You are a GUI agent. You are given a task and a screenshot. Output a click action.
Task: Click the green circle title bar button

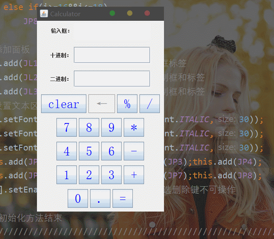[112, 13]
